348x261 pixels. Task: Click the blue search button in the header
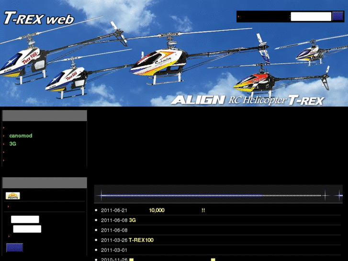point(338,16)
